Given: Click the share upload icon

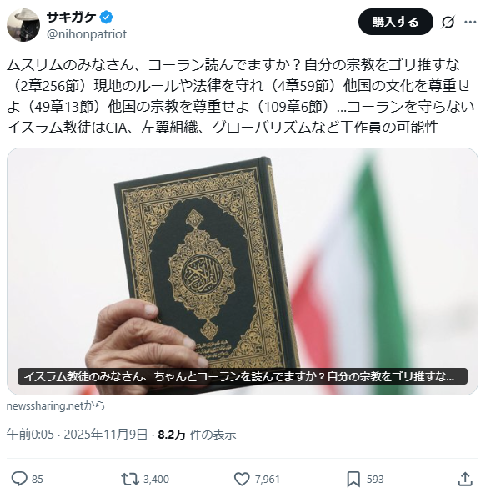Looking at the screenshot, I should [465, 479].
